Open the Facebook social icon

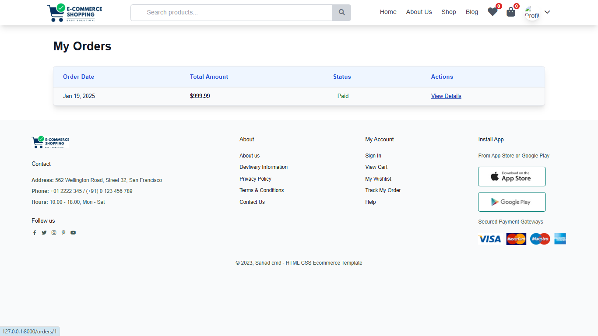tap(35, 233)
